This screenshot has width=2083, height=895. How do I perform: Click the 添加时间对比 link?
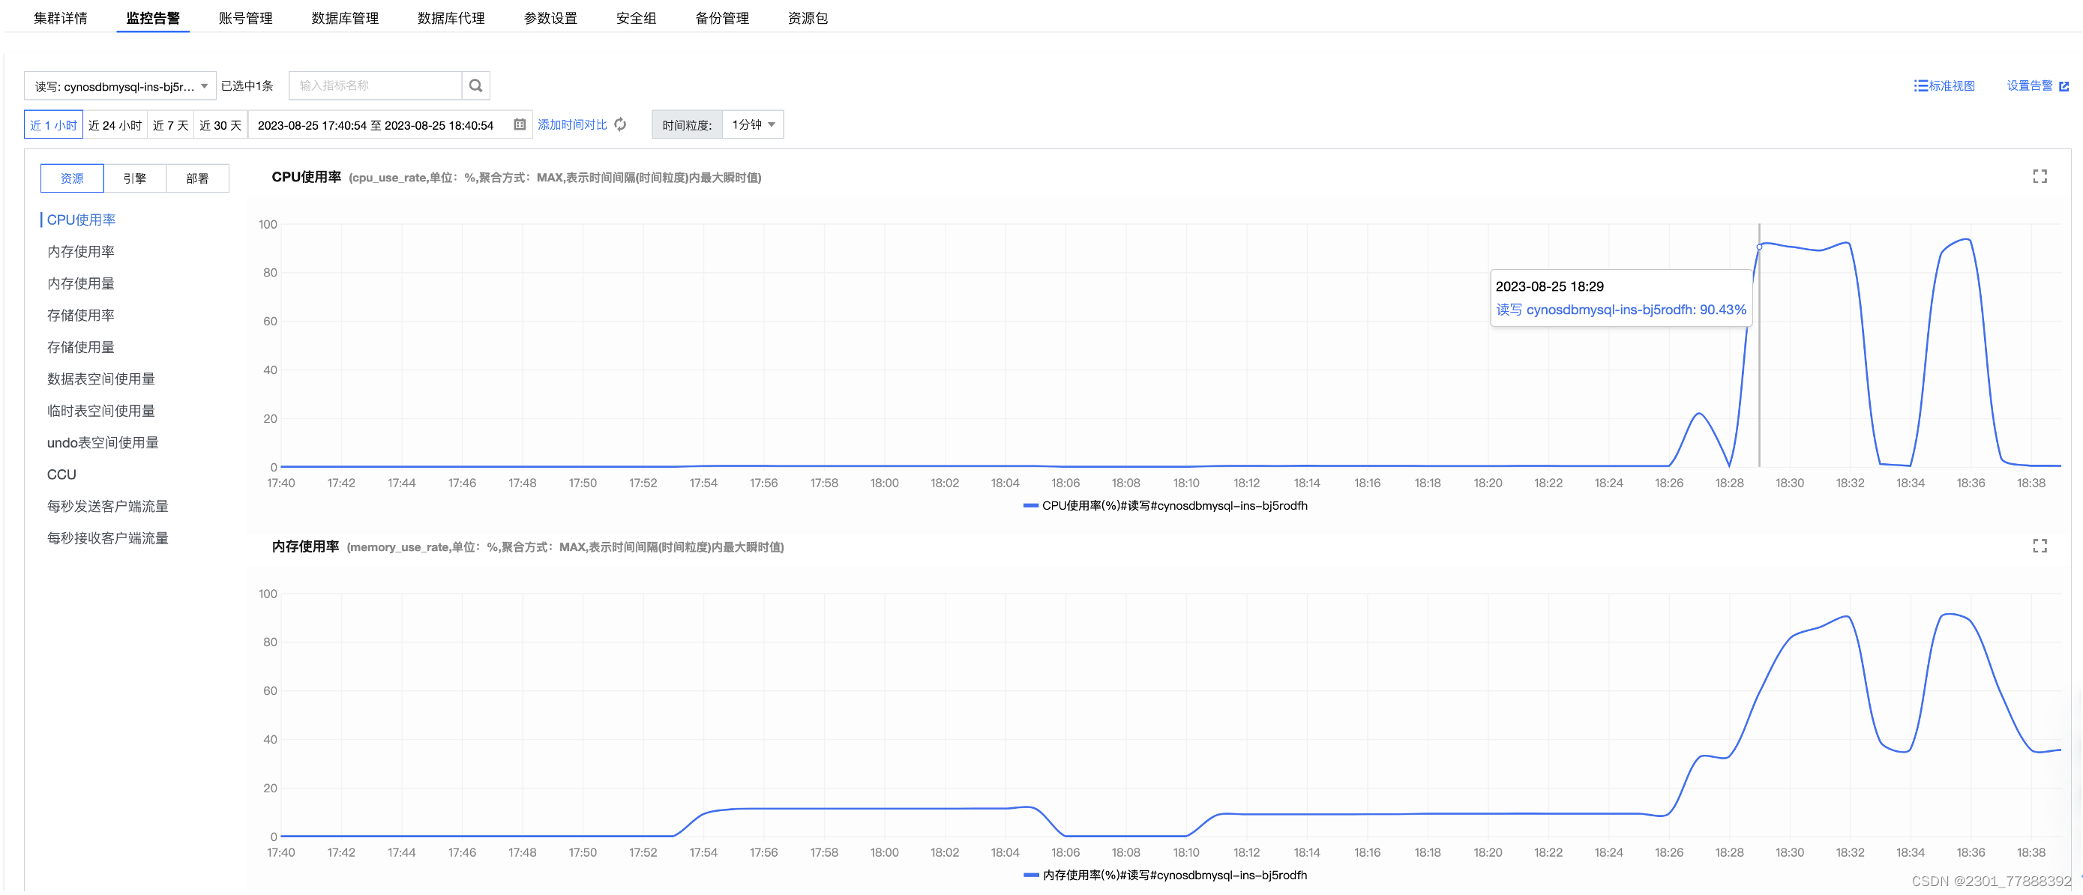pyautogui.click(x=573, y=124)
